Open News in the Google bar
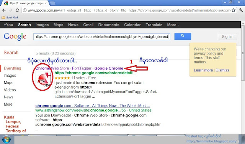 point(73,25)
